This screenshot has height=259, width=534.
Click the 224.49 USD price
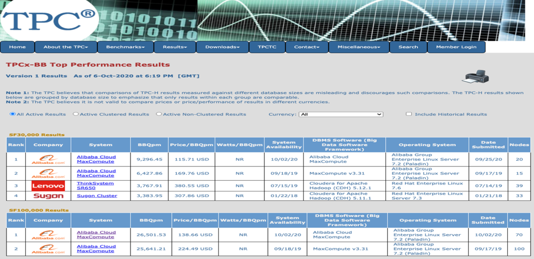point(196,249)
